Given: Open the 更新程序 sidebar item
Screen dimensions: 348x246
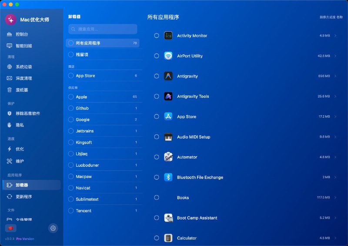Looking at the screenshot, I should (x=31, y=196).
